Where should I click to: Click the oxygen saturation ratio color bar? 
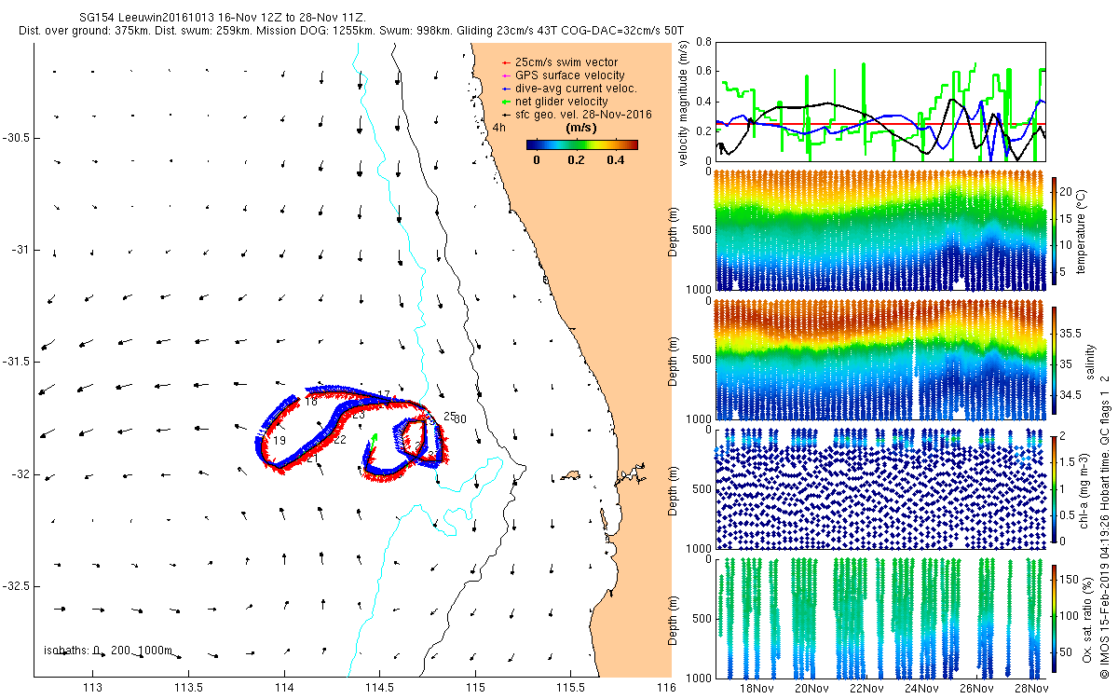click(1055, 617)
